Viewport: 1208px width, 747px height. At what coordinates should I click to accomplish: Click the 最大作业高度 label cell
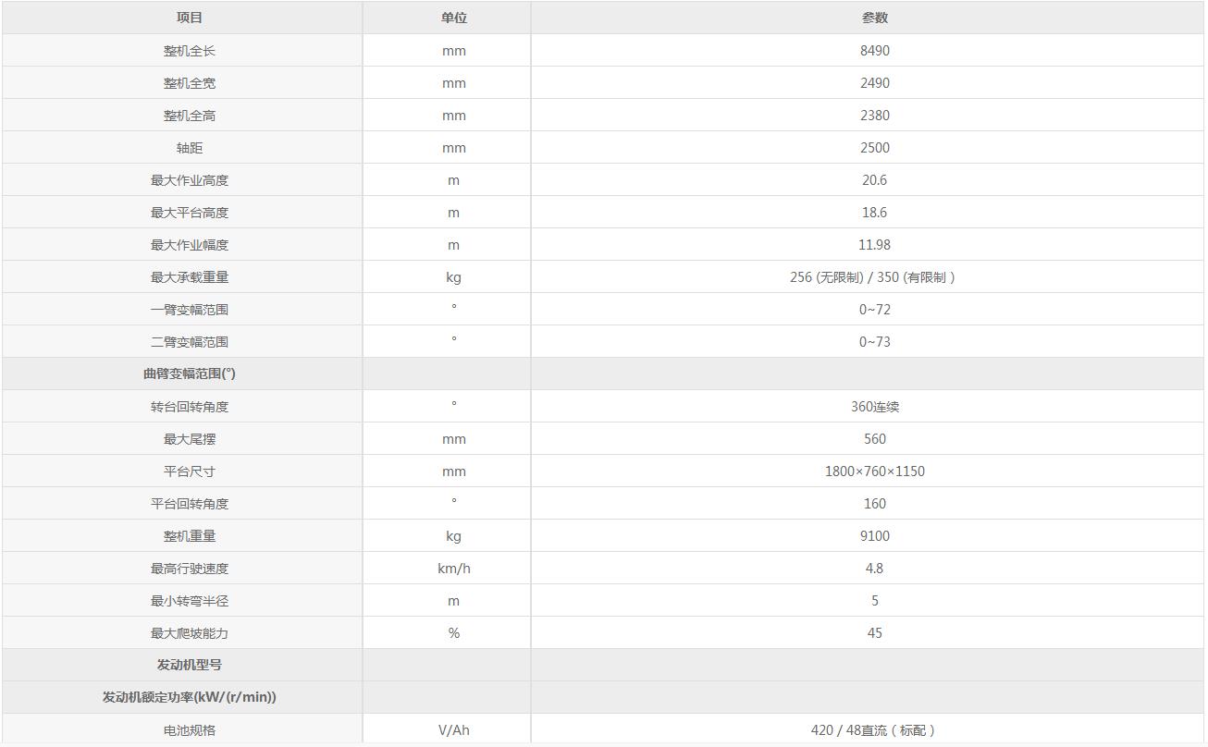tap(190, 180)
